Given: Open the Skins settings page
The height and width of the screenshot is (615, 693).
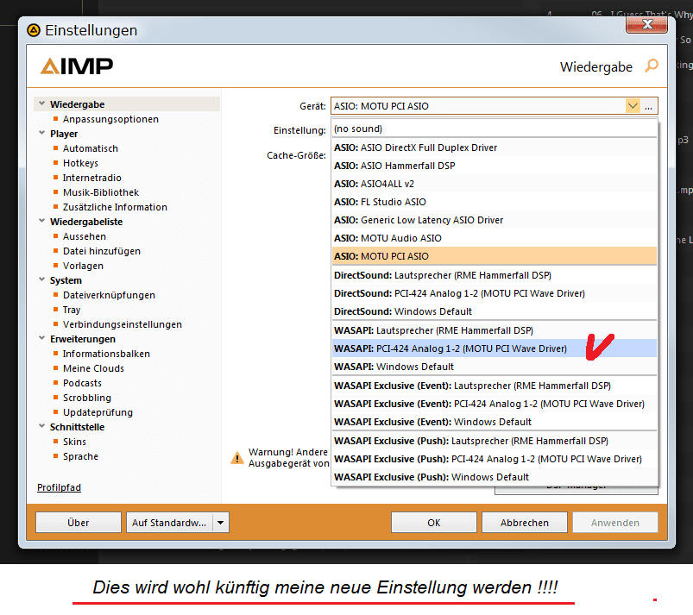Looking at the screenshot, I should (74, 442).
